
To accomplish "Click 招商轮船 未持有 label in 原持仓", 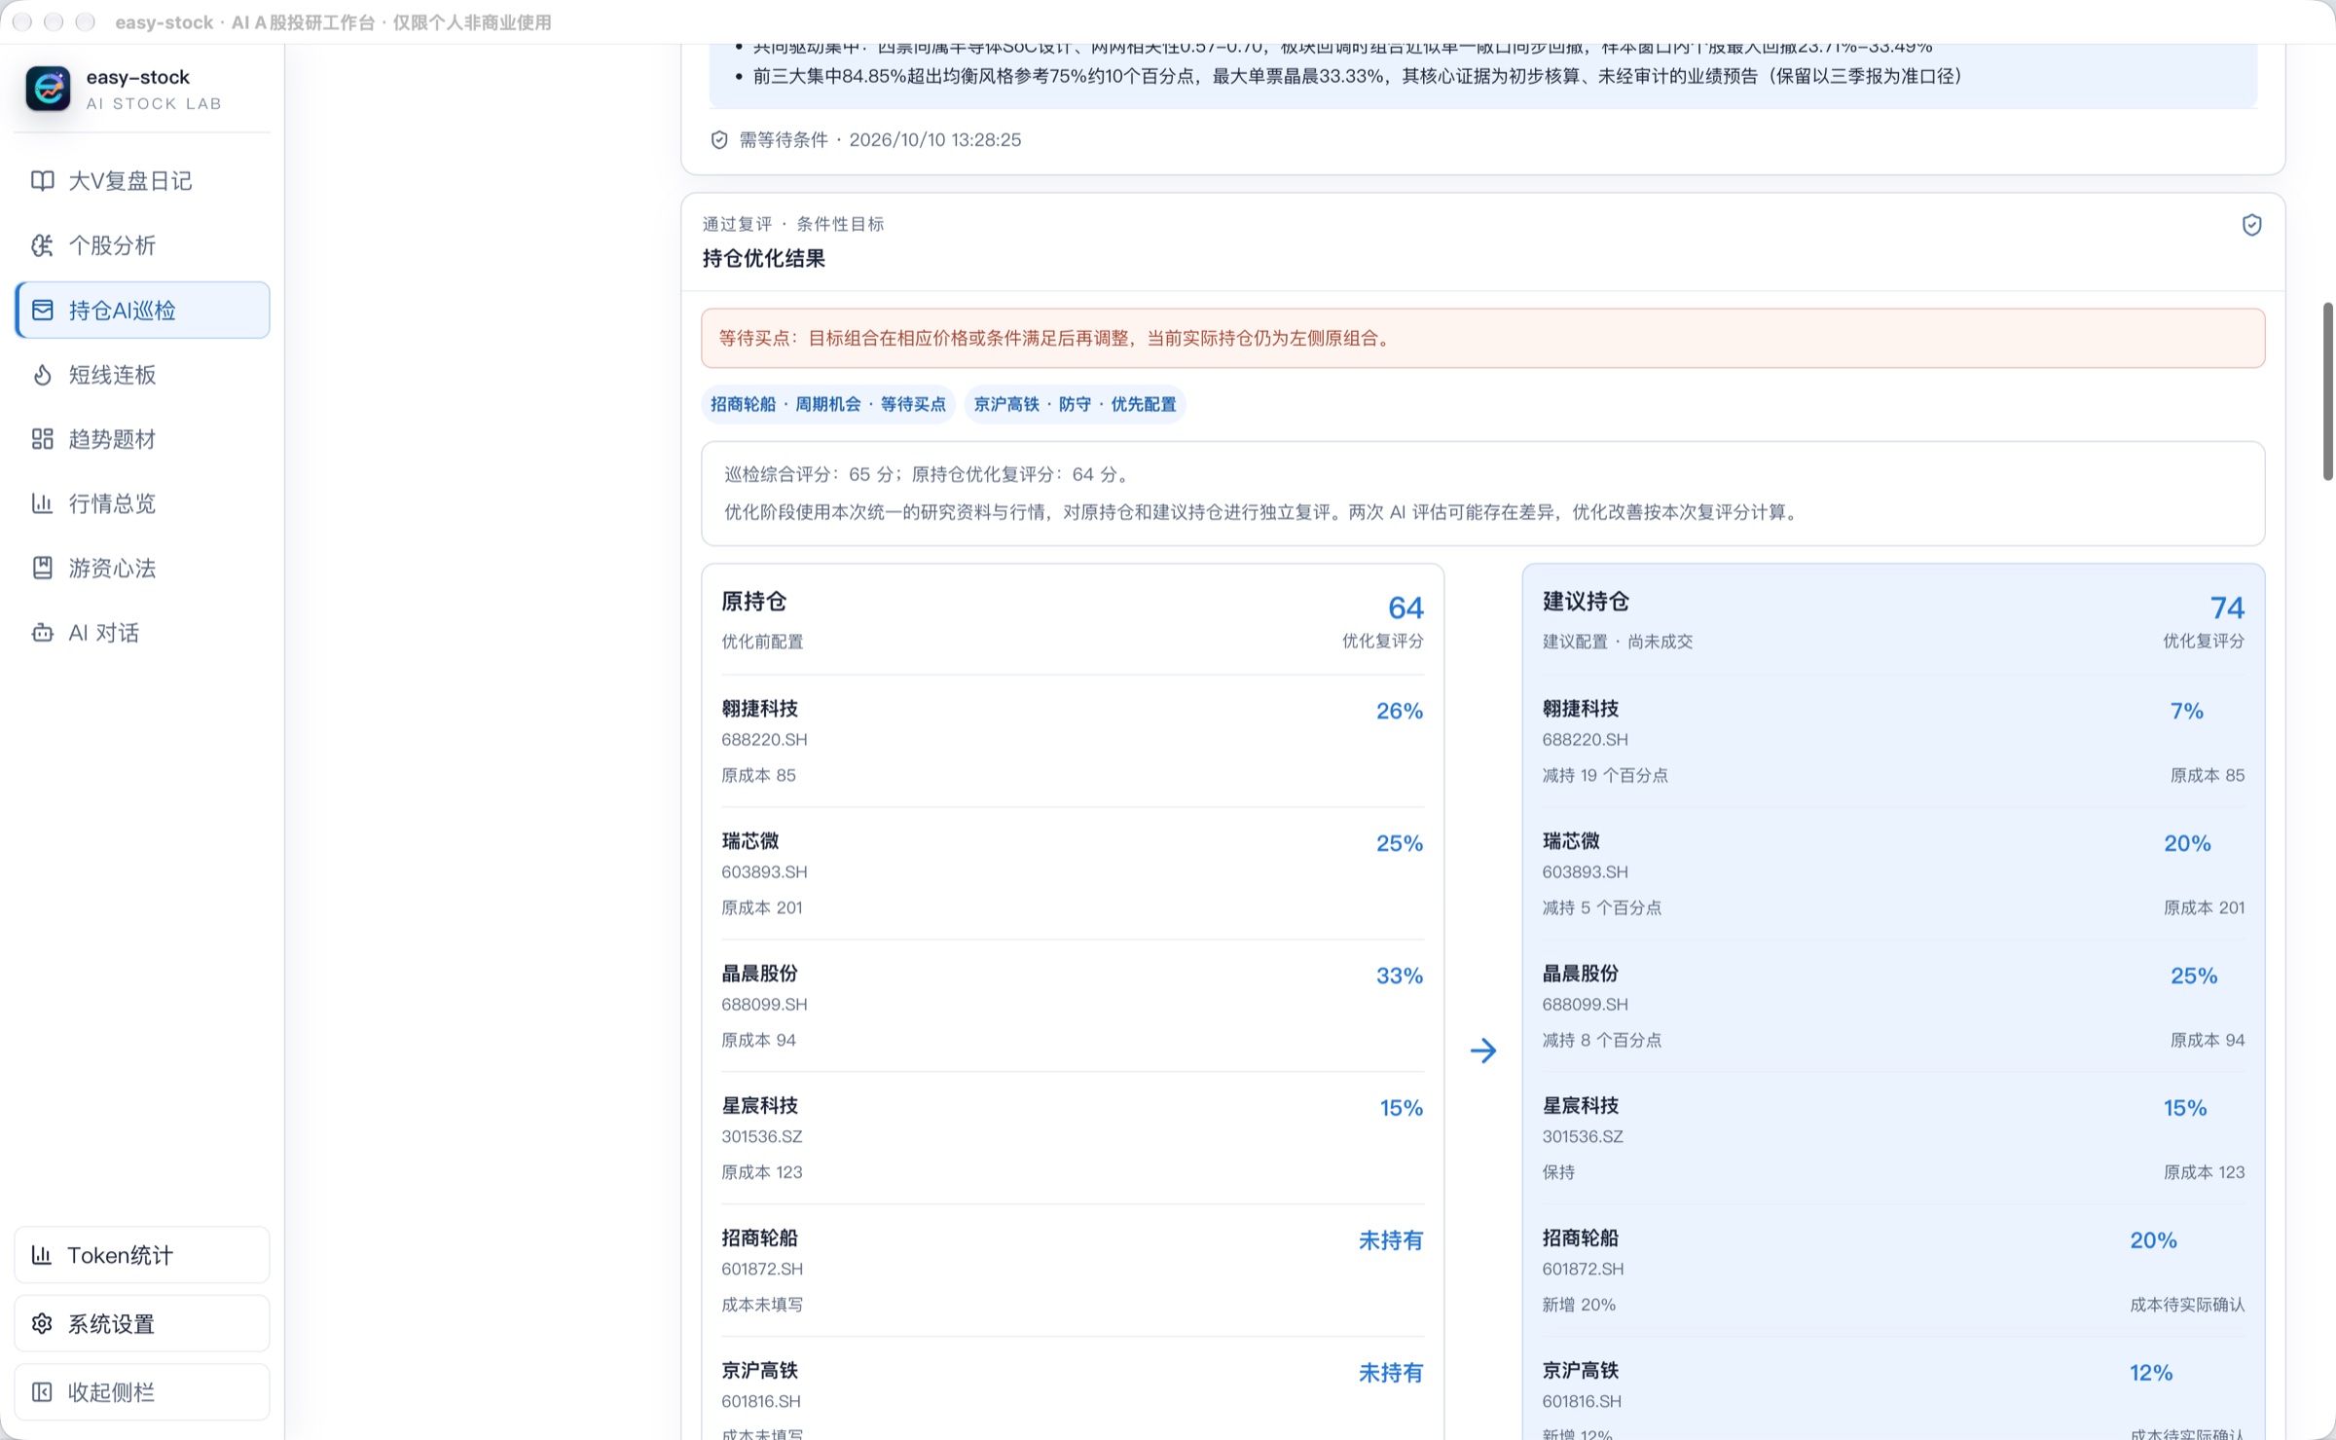I will (1391, 1240).
